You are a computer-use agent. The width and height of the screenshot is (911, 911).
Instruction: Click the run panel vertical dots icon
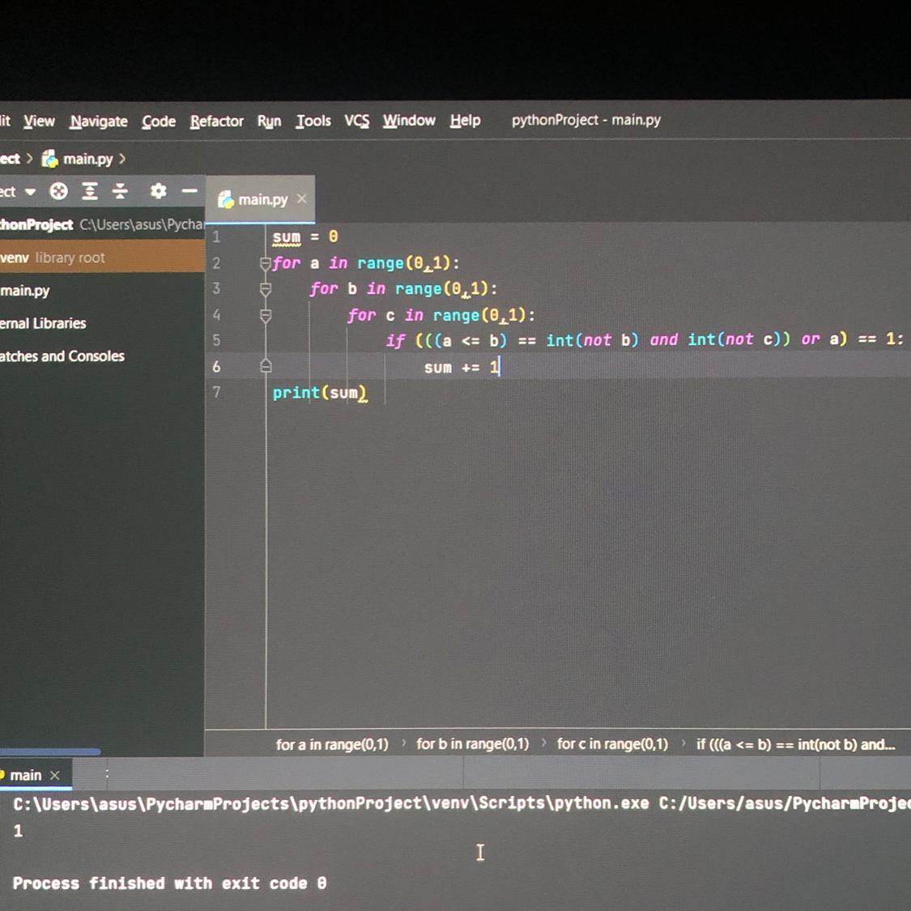click(x=107, y=774)
